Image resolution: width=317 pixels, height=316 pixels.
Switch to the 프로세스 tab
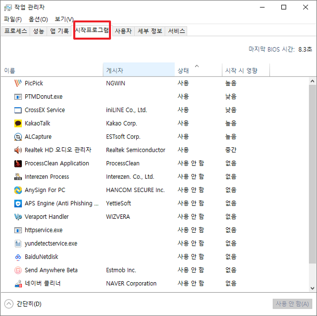15,31
